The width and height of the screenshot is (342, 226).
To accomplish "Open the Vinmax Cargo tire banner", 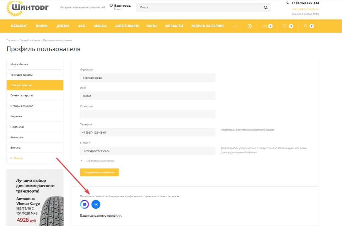I will click(35, 197).
